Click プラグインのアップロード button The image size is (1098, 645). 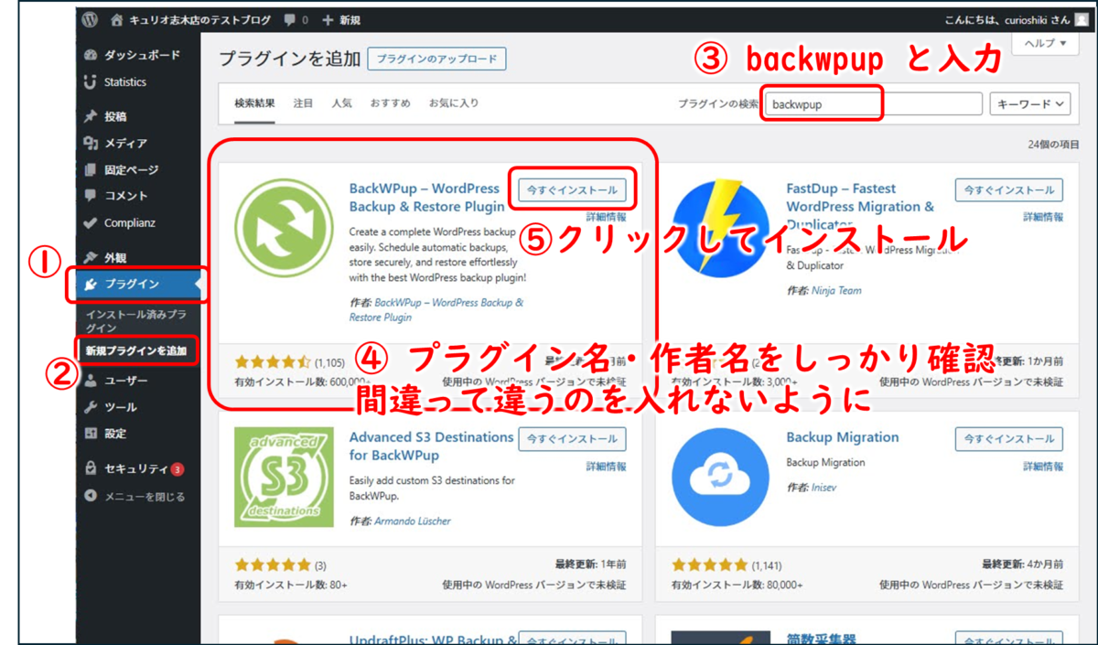[x=436, y=59]
